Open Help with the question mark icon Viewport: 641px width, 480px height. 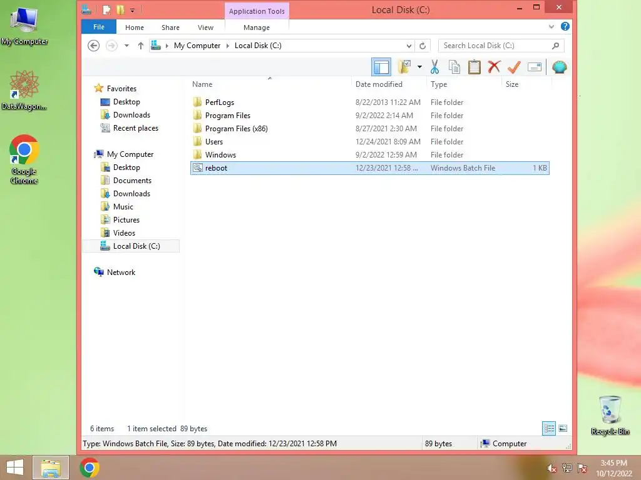pos(565,26)
